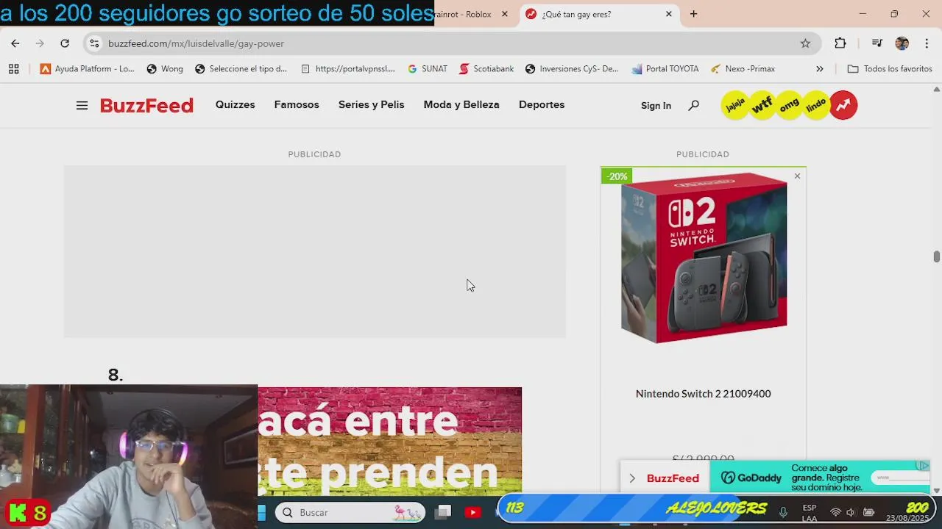
Task: Click Nintendo Switch 2 21009400 title
Action: tap(704, 394)
